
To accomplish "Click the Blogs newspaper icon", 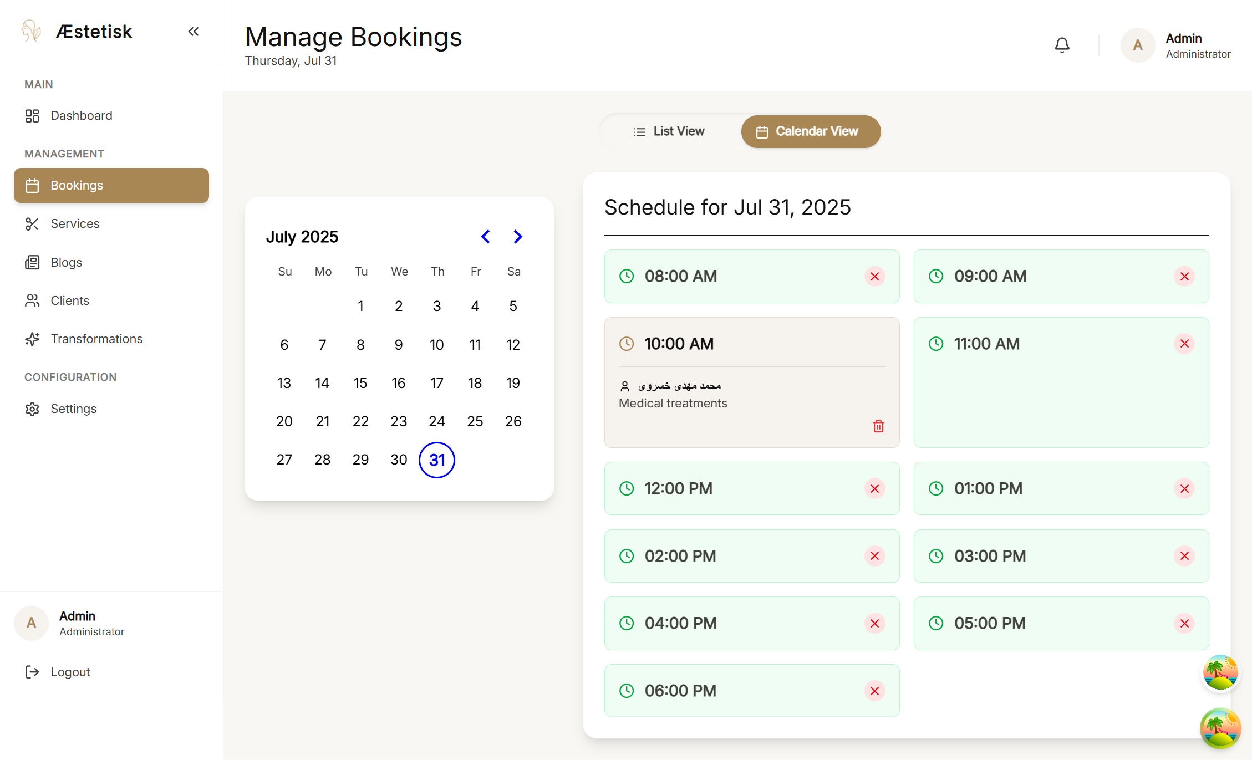I will (32, 262).
